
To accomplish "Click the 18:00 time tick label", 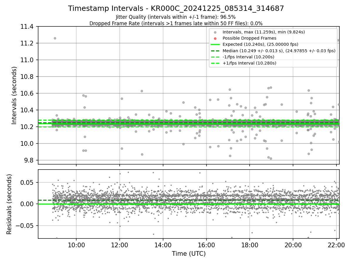I will click(x=250, y=245).
